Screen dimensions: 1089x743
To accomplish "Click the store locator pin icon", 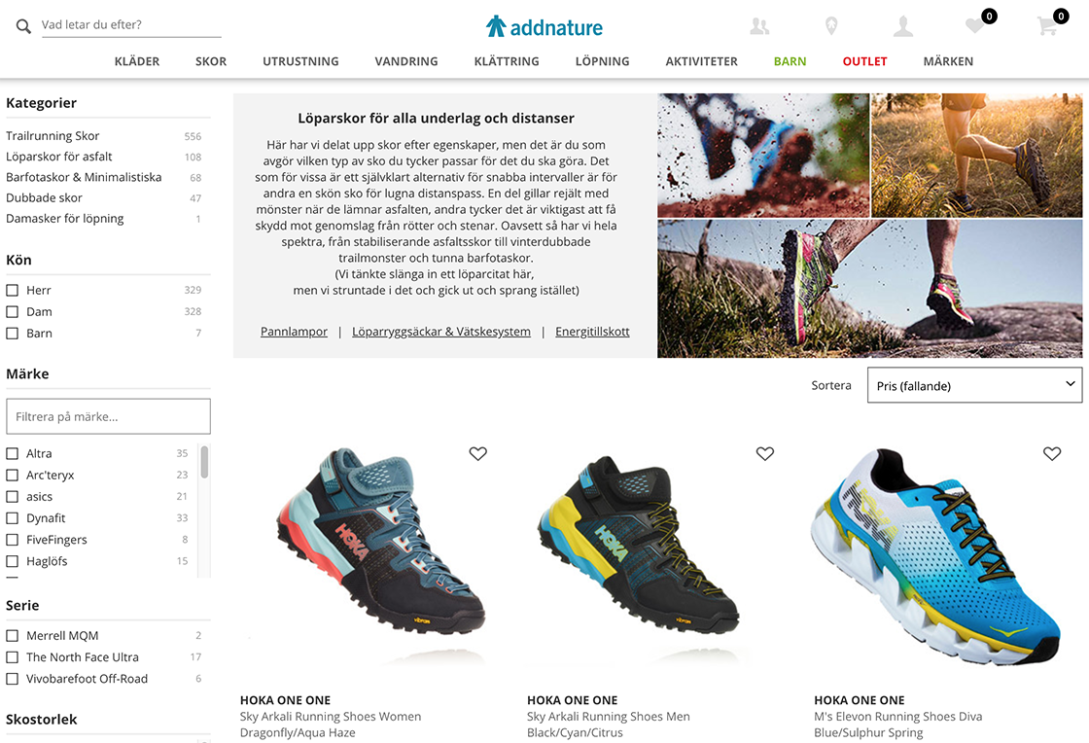I will [830, 26].
